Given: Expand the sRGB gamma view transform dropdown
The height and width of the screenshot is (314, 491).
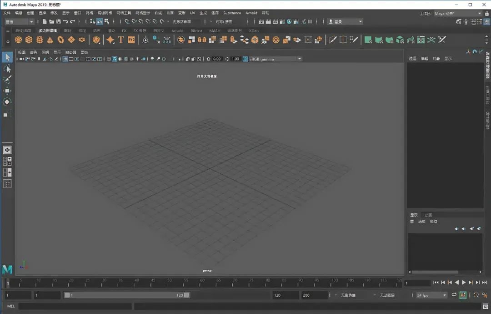Looking at the screenshot, I should 299,59.
